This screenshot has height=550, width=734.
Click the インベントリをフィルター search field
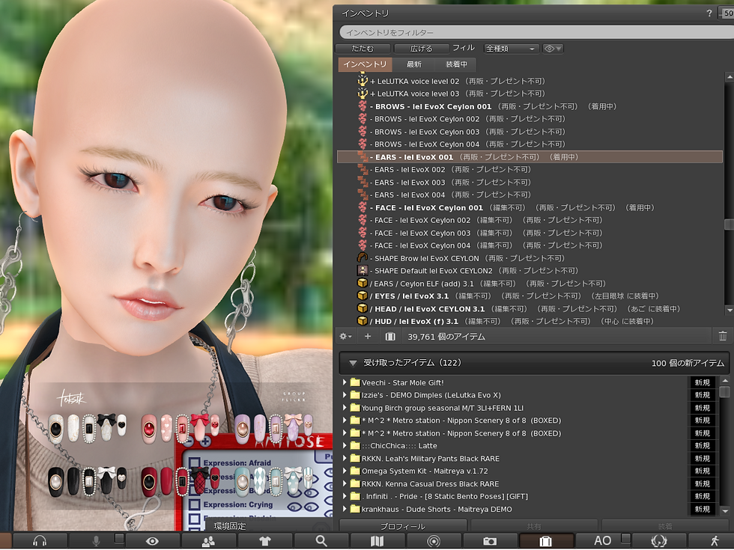click(536, 32)
